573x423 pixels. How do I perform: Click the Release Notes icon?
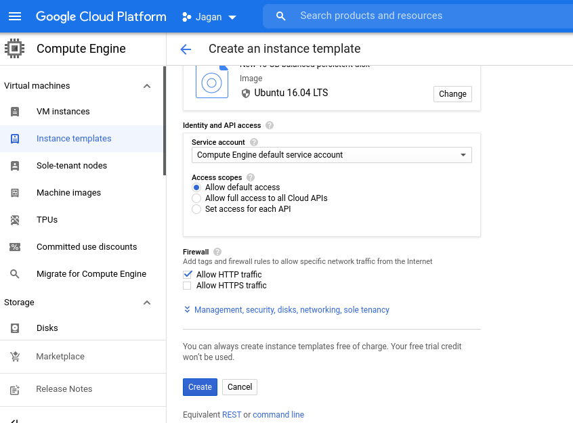[x=15, y=389]
